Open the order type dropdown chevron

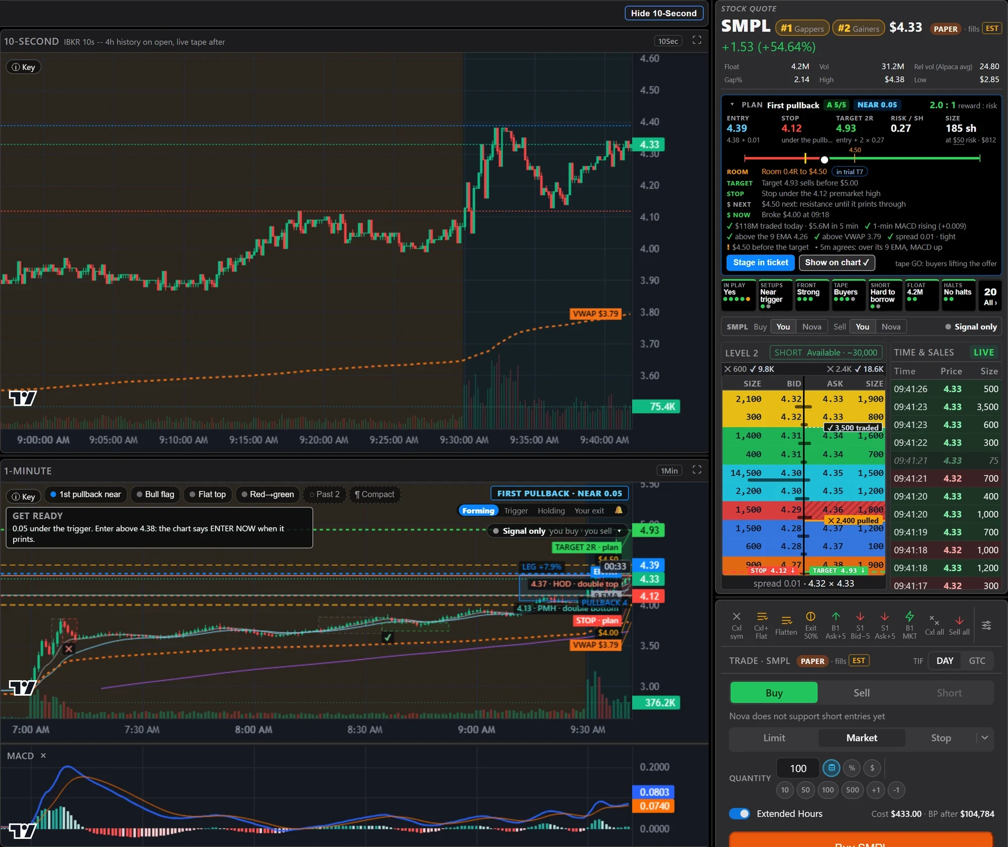tap(985, 738)
